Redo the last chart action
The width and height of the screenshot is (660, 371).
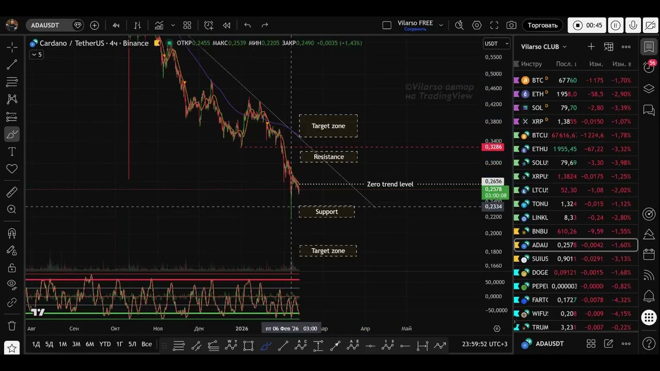(x=265, y=25)
